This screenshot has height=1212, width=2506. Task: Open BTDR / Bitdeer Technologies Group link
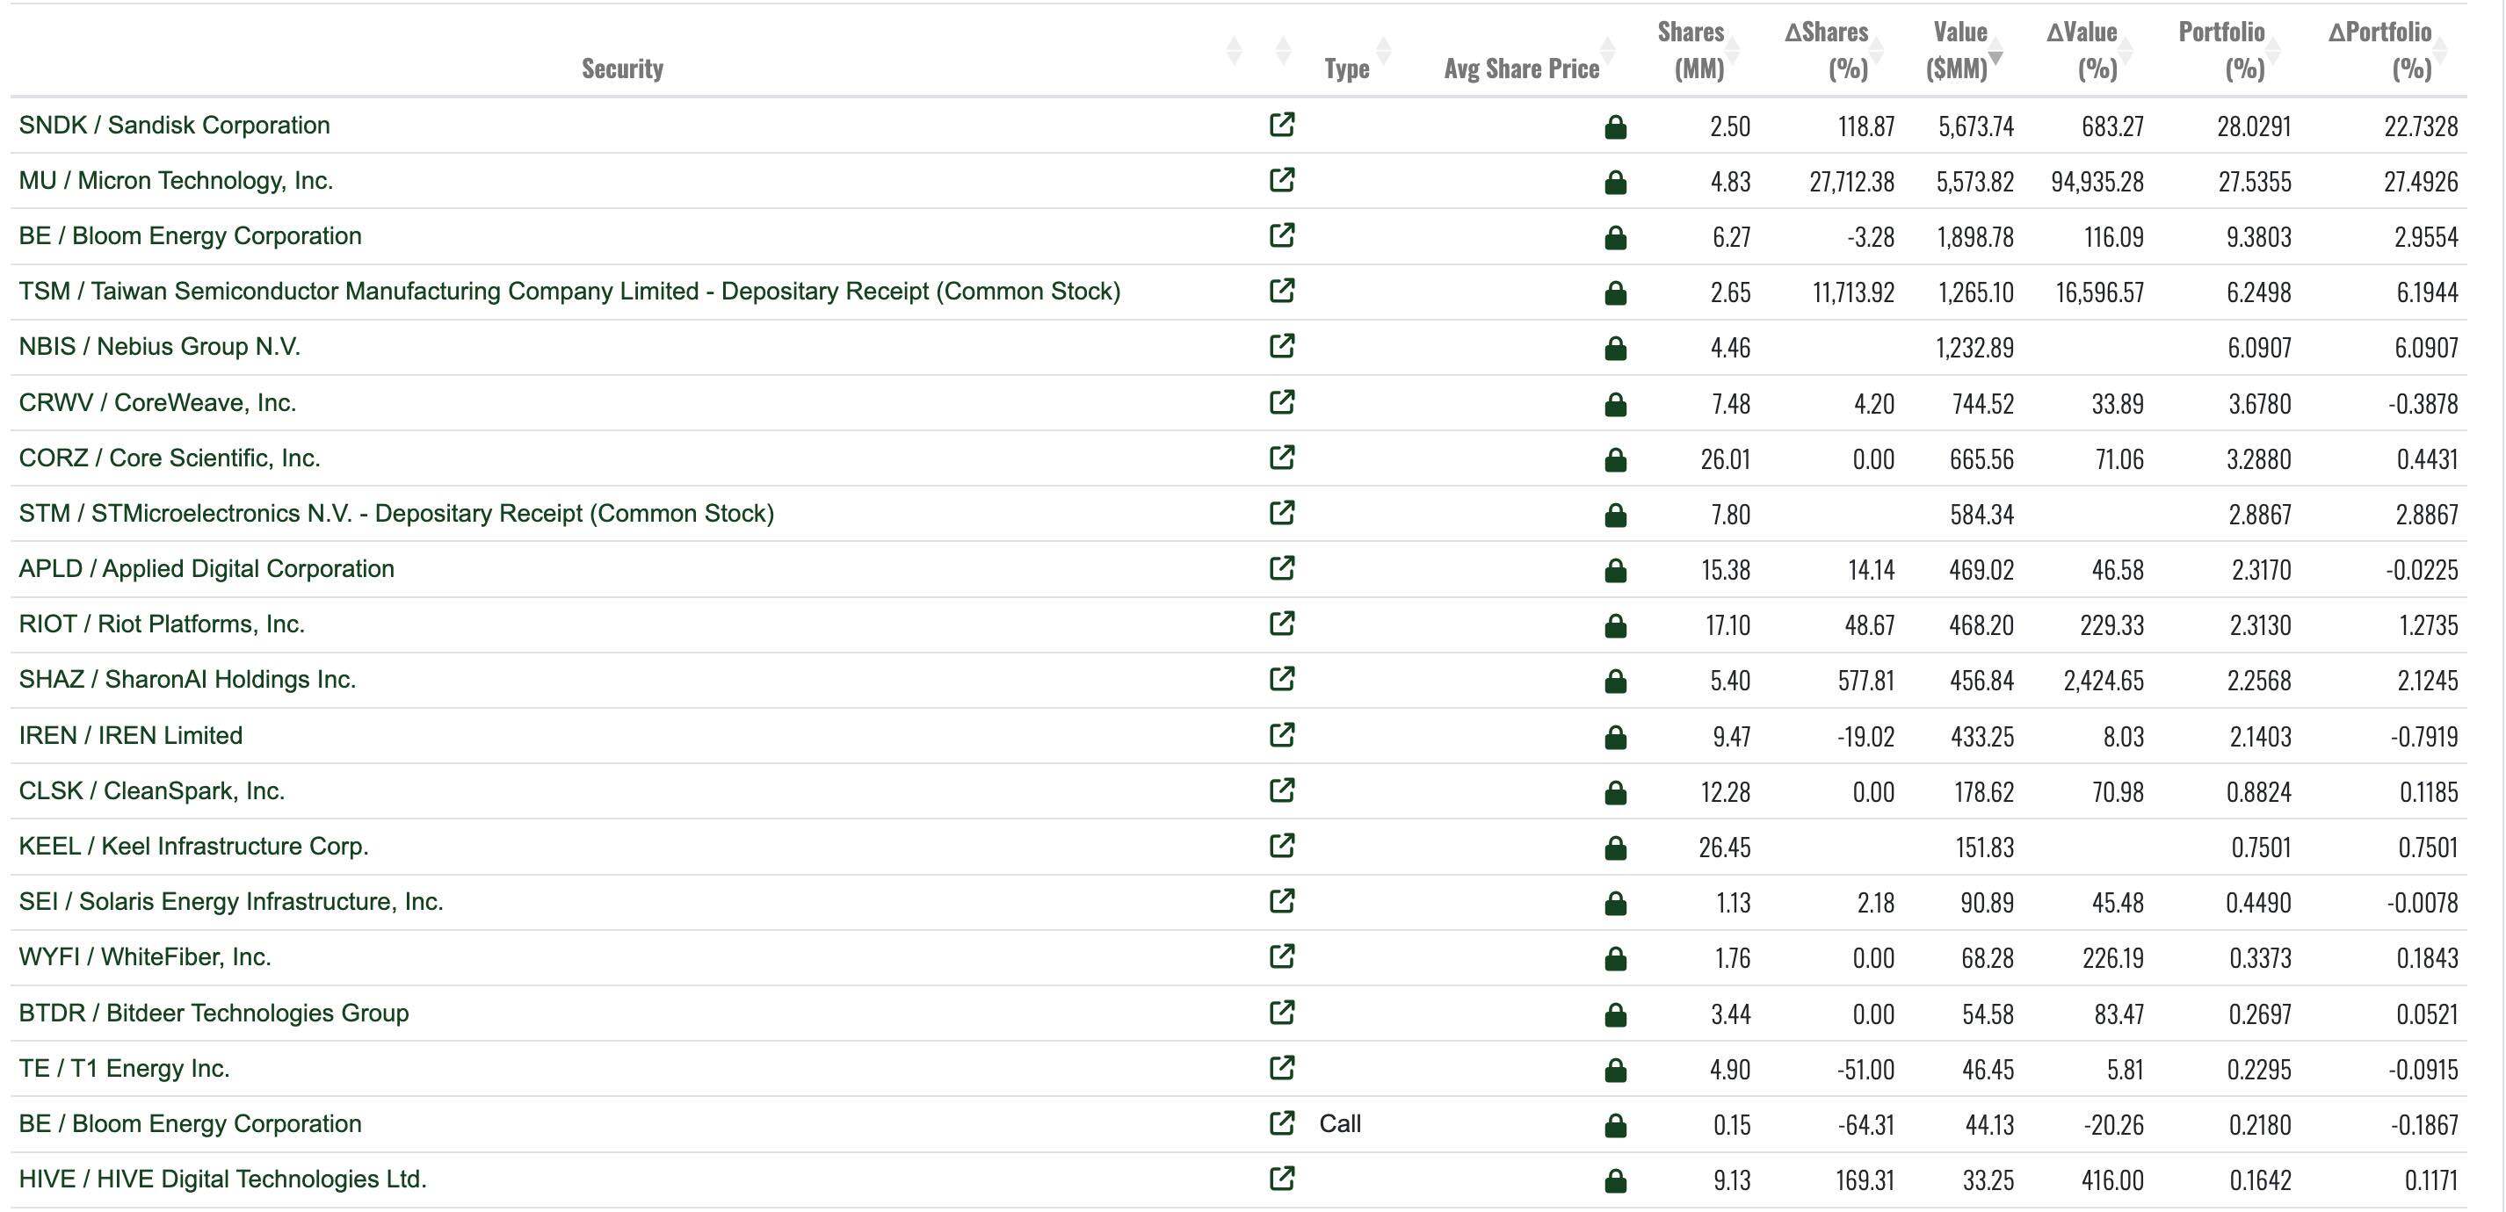[x=213, y=1014]
